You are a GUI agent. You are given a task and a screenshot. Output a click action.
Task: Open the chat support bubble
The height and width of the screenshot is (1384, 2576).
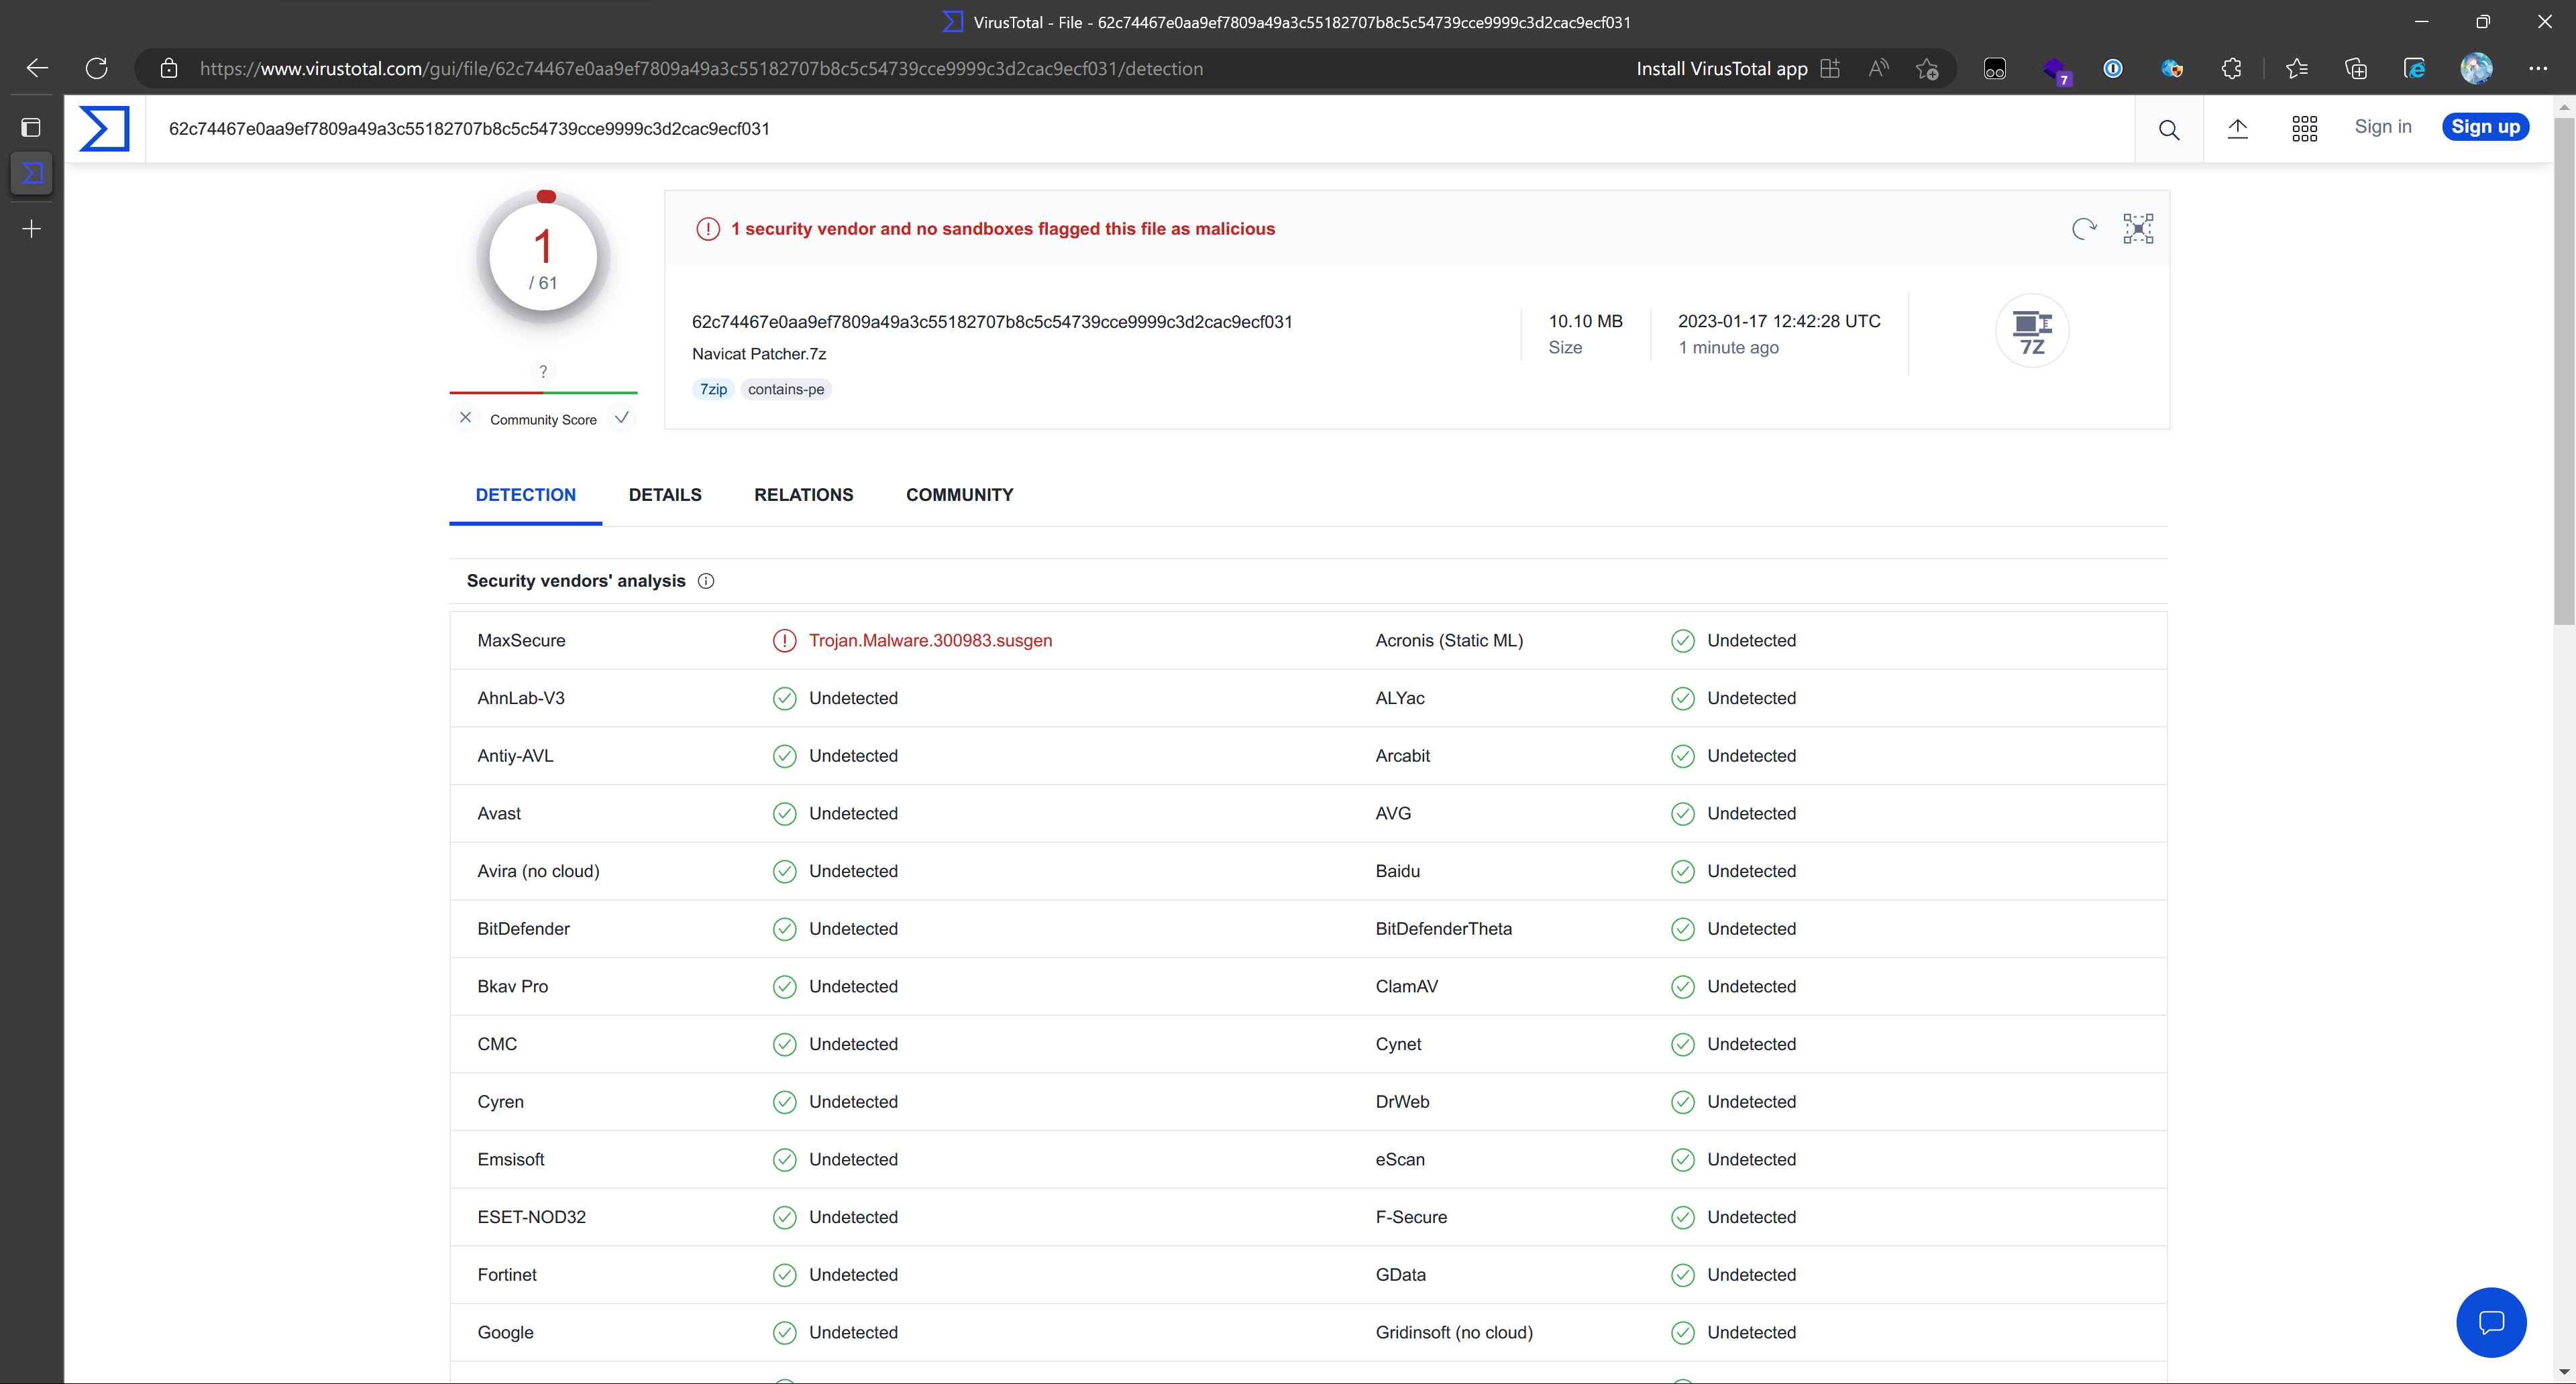[2491, 1322]
